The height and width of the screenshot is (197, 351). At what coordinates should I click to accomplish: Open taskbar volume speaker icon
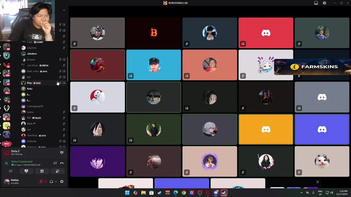coord(332,193)
